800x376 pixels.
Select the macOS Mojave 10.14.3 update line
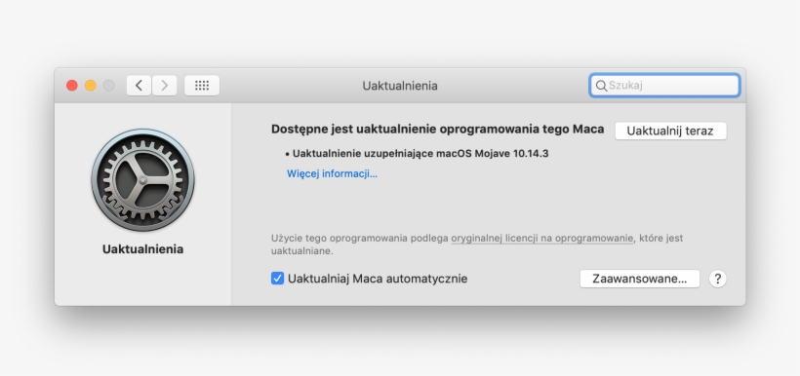(417, 153)
